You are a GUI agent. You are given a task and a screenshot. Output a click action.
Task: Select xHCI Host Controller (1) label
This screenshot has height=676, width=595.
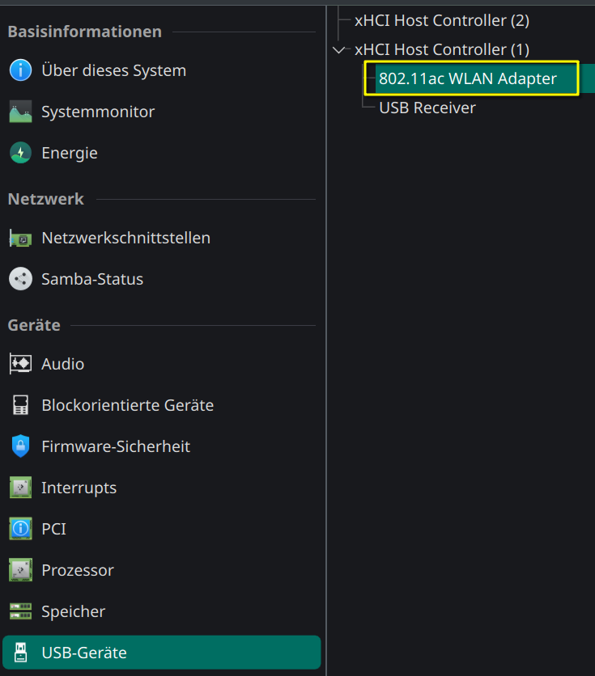pyautogui.click(x=442, y=50)
